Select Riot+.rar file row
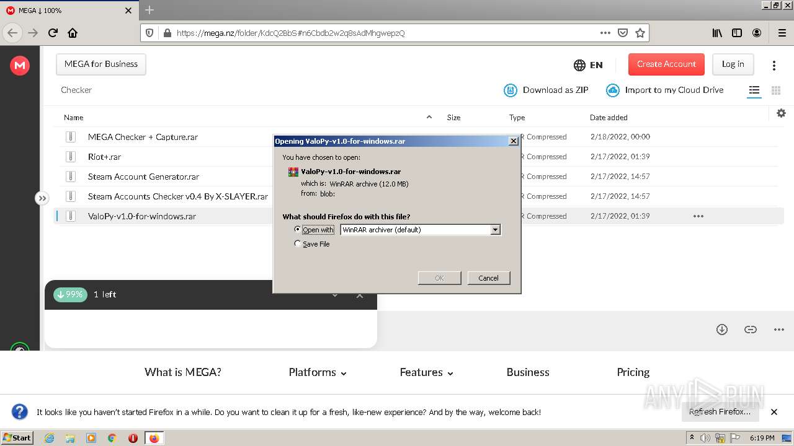The image size is (794, 446). click(x=104, y=157)
